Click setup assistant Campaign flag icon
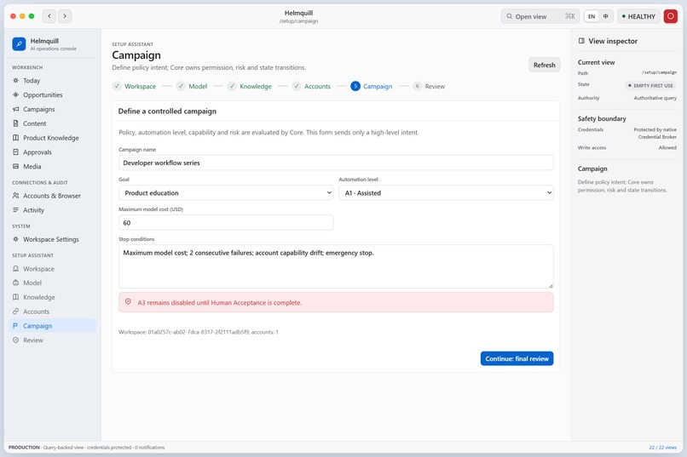687x457 pixels. [x=16, y=326]
